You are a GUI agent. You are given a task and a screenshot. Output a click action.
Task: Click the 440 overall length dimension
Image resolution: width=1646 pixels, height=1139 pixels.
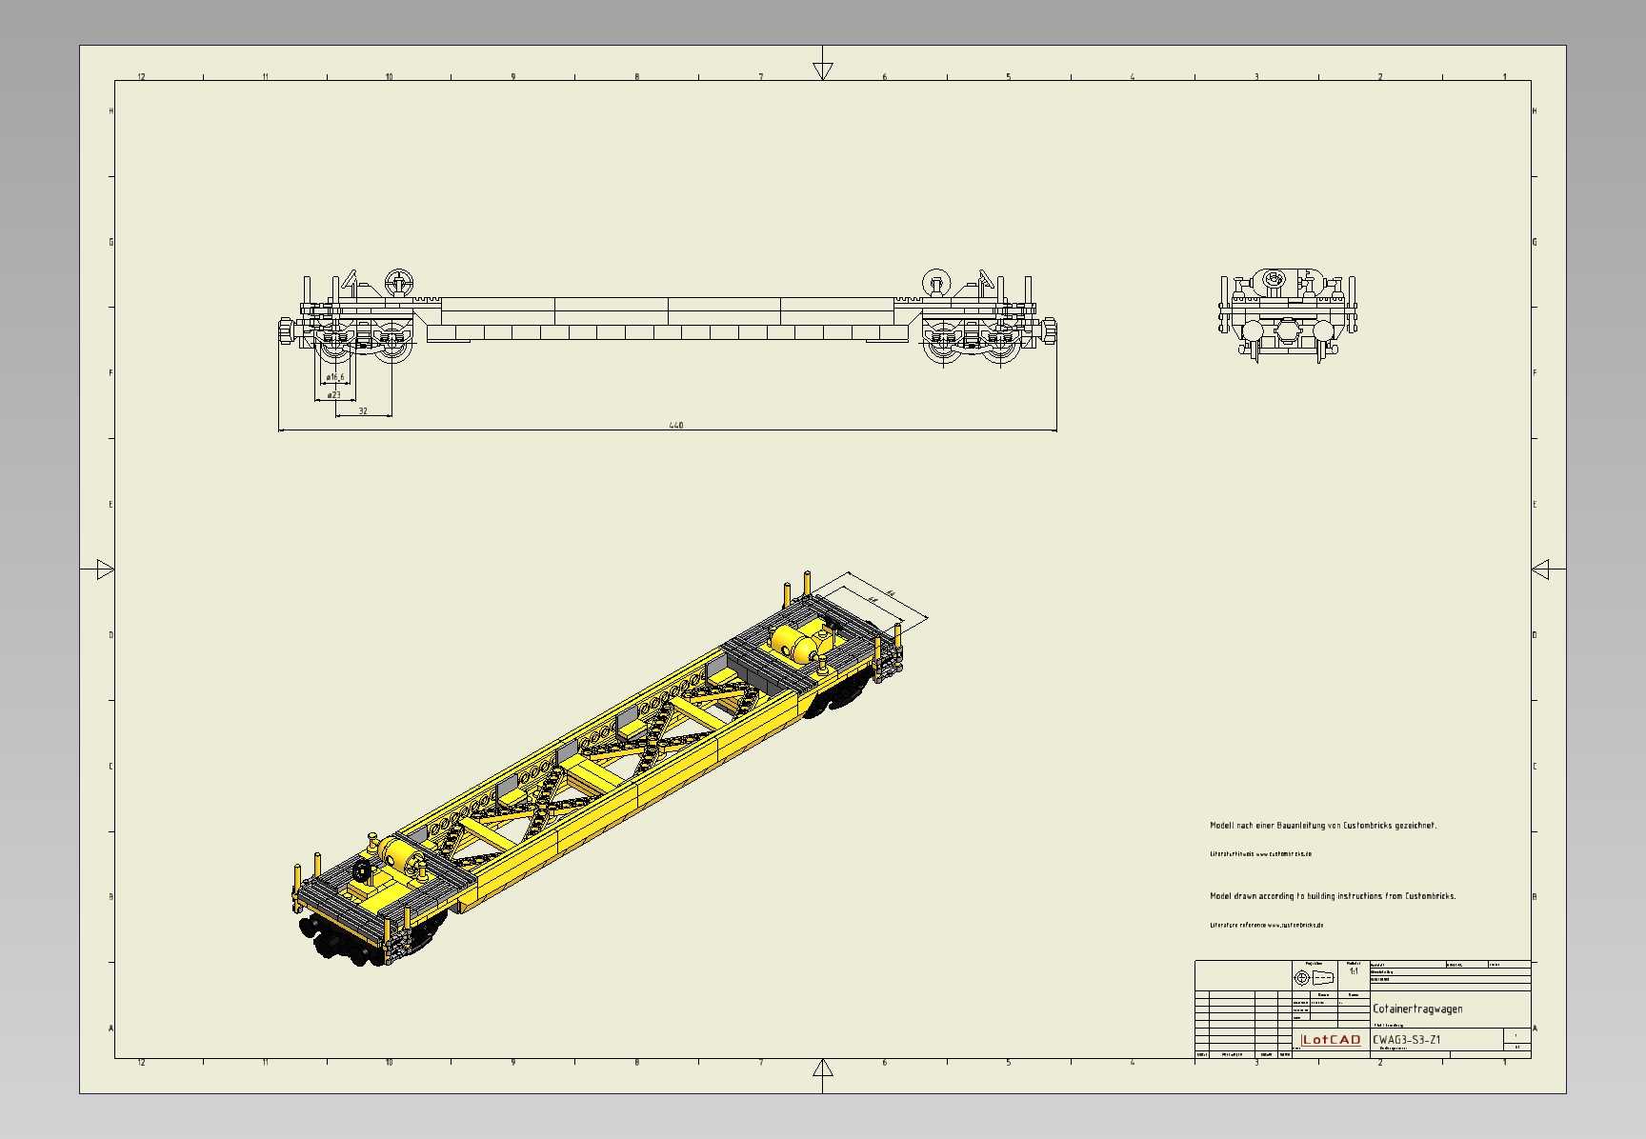(675, 426)
